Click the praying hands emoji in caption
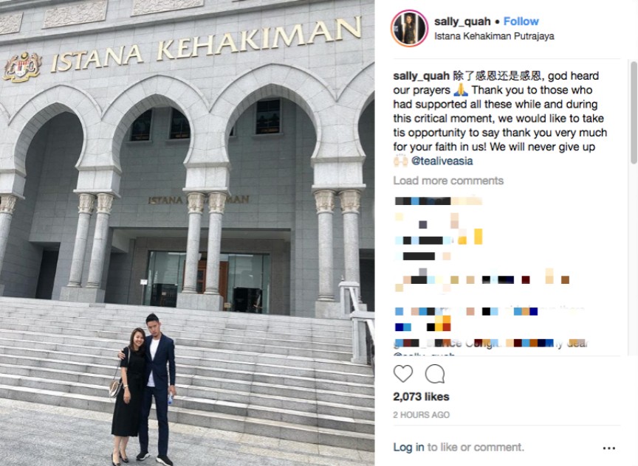Viewport: 638px width, 466px height. pyautogui.click(x=461, y=90)
